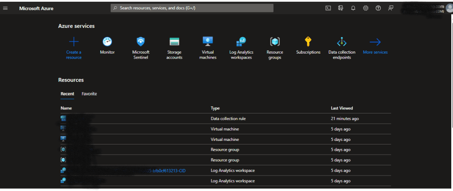
Task: Open Storage accounts service
Action: pos(174,42)
